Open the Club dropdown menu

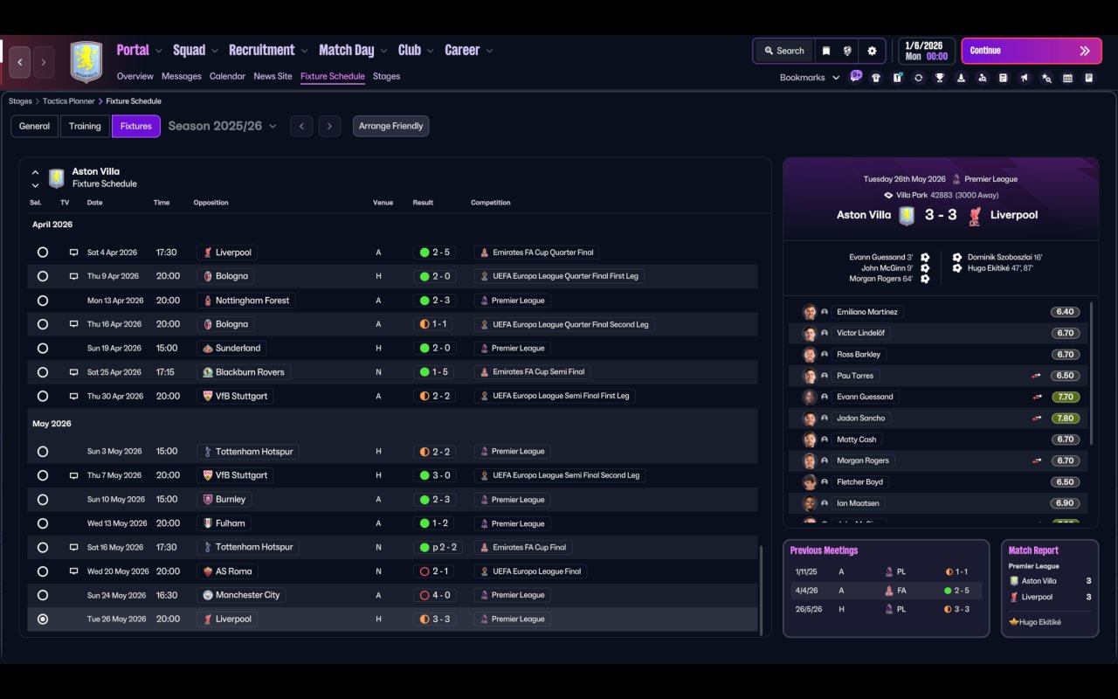(416, 51)
